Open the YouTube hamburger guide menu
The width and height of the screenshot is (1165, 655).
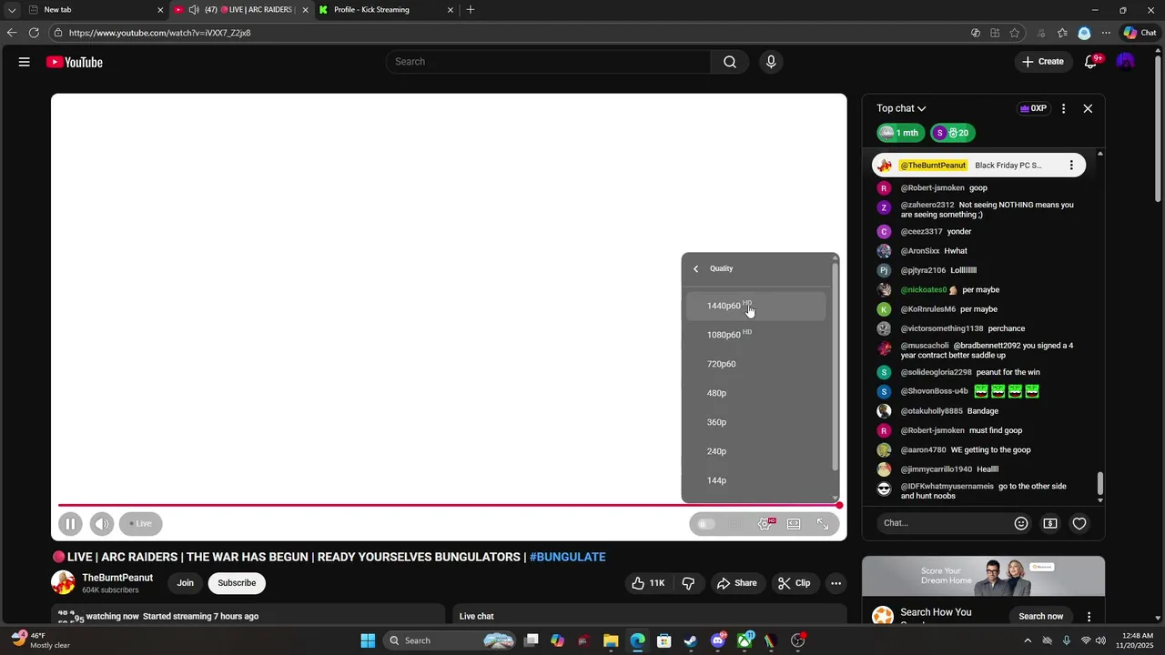(25, 62)
